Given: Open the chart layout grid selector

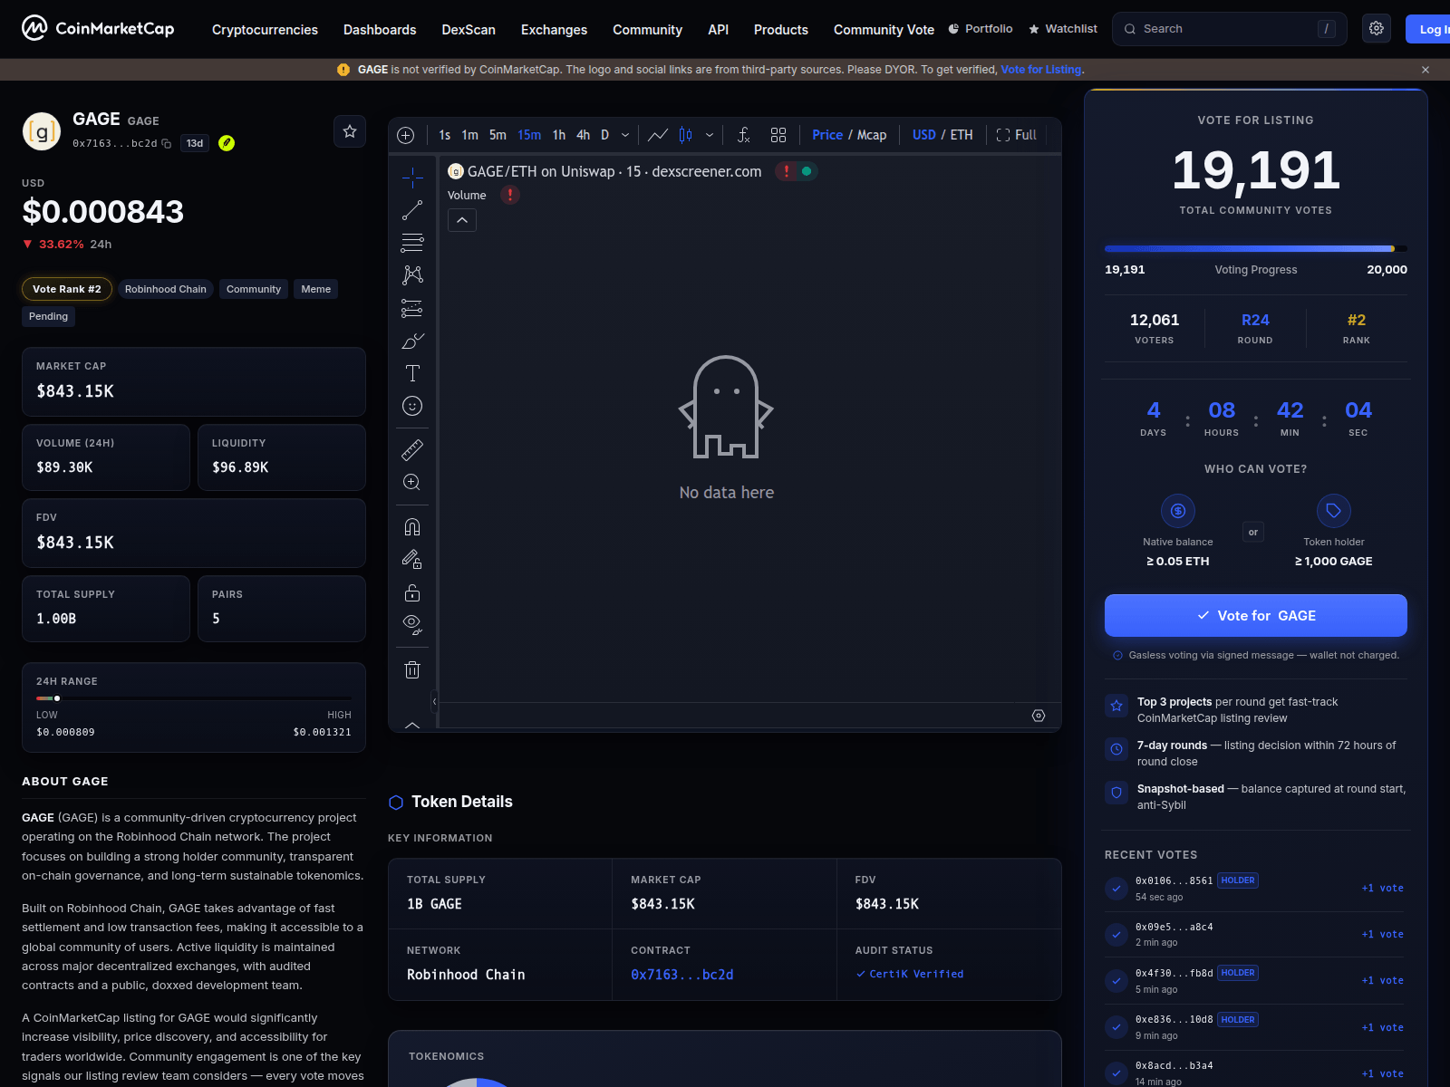Looking at the screenshot, I should point(778,135).
